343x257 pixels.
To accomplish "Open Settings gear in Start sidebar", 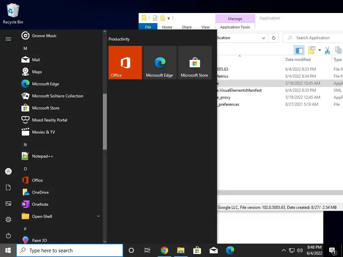I will (x=8, y=220).
